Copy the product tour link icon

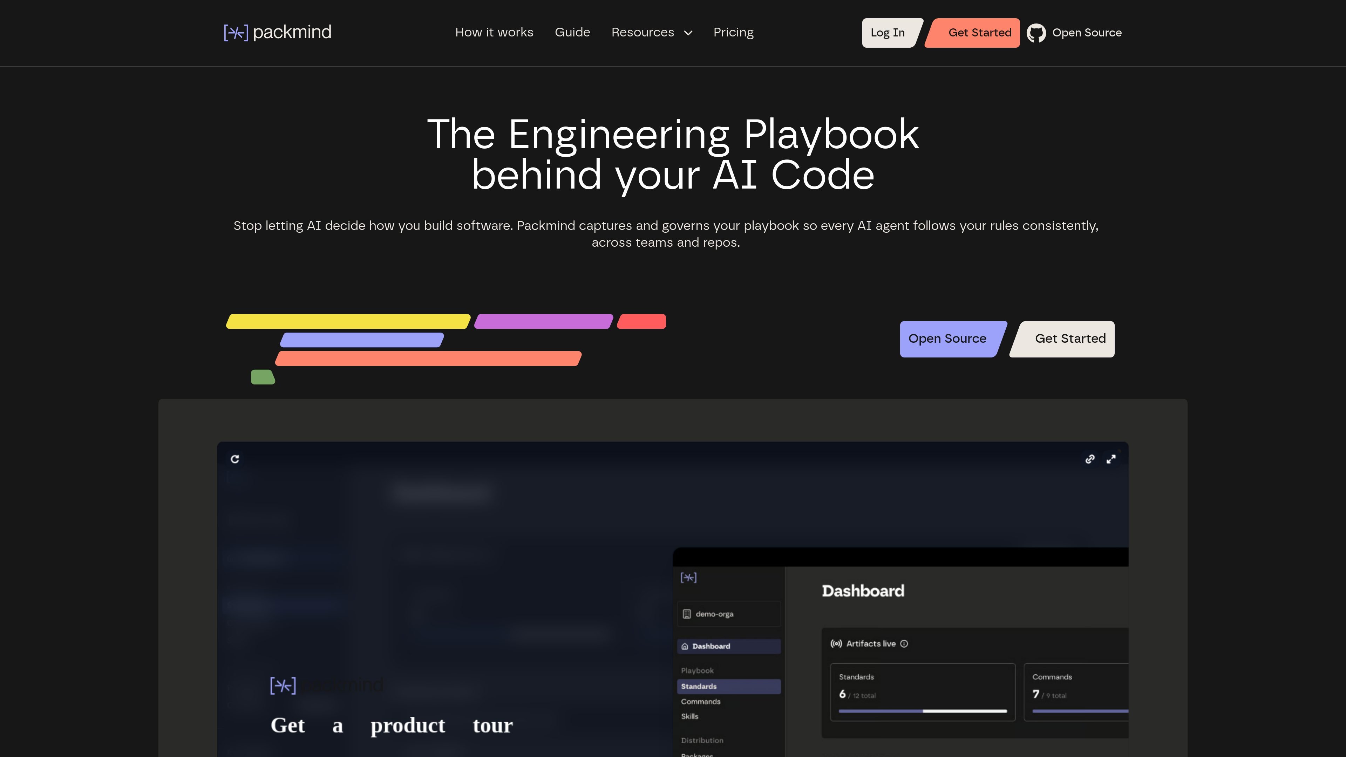tap(1089, 459)
